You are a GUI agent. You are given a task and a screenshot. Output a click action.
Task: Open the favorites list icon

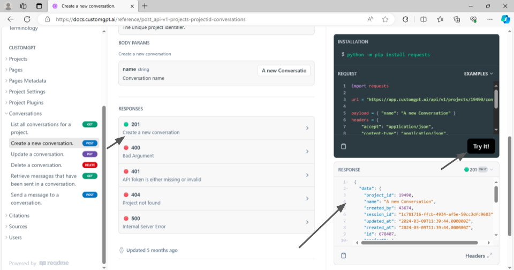pyautogui.click(x=440, y=19)
